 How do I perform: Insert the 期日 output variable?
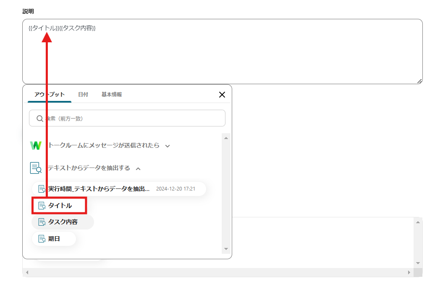pyautogui.click(x=54, y=239)
